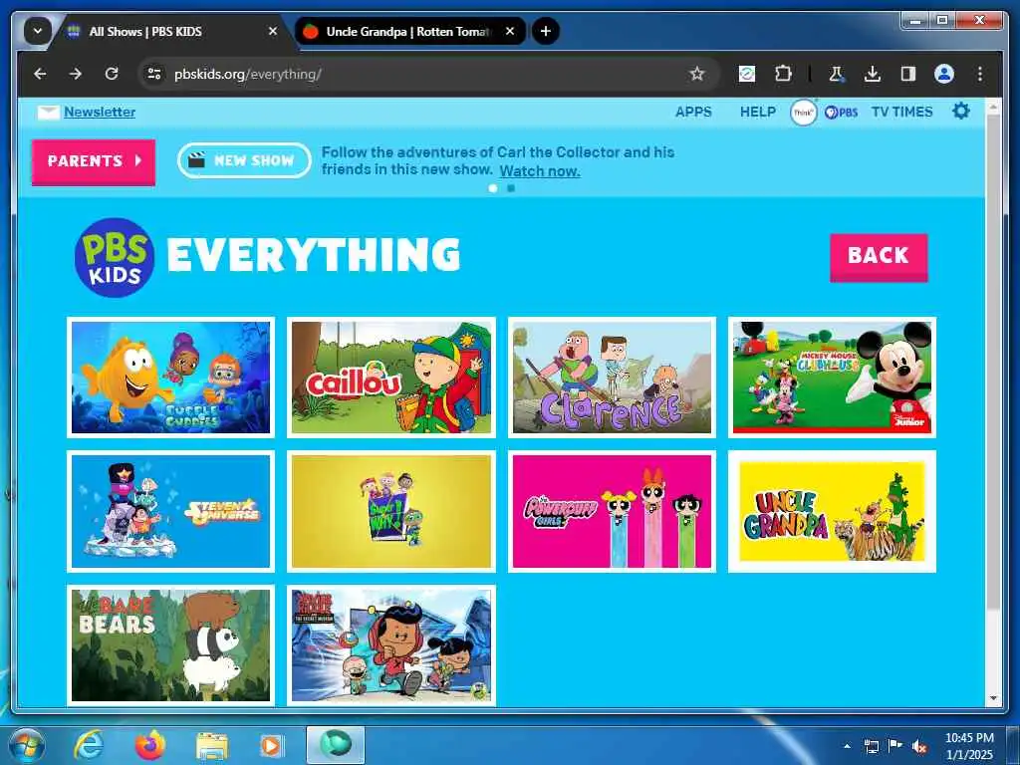Screen dimensions: 1020x765
Task: Click the page scrollbar down arrow
Action: tap(993, 698)
